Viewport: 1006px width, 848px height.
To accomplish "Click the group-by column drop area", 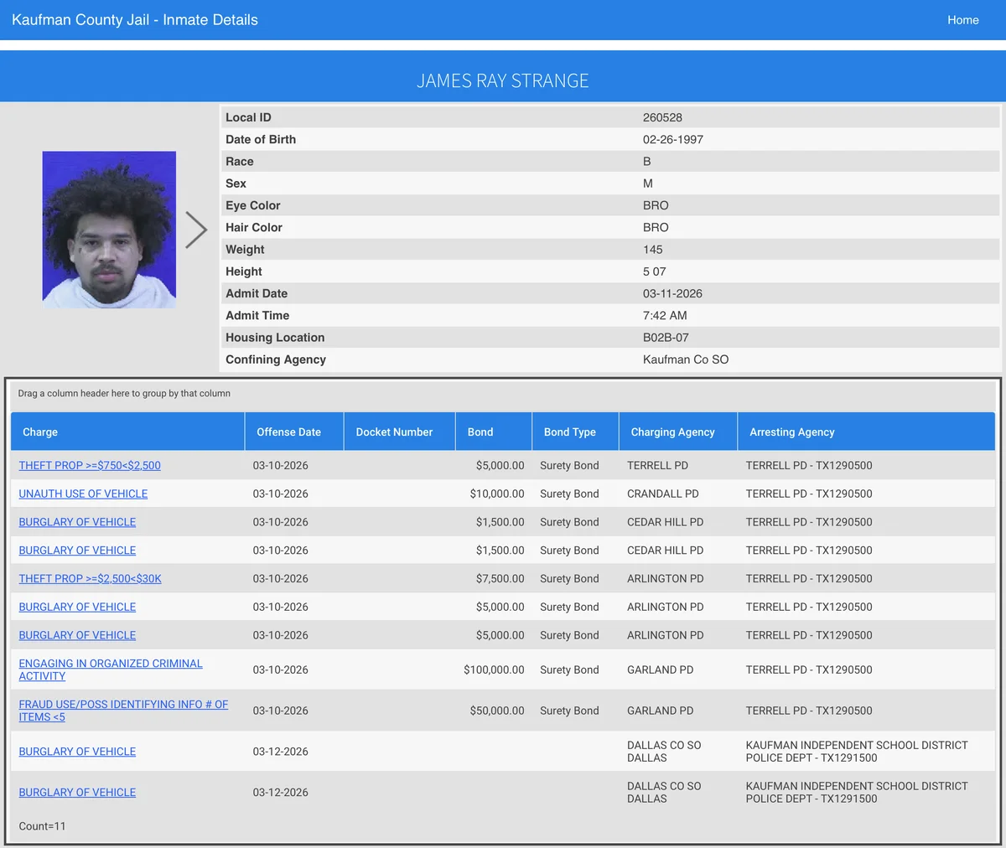I will click(124, 394).
